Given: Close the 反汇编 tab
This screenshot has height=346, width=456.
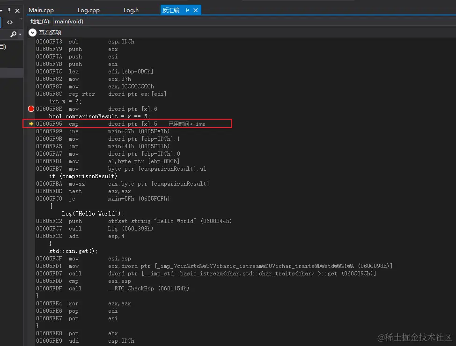Looking at the screenshot, I should click(x=196, y=10).
